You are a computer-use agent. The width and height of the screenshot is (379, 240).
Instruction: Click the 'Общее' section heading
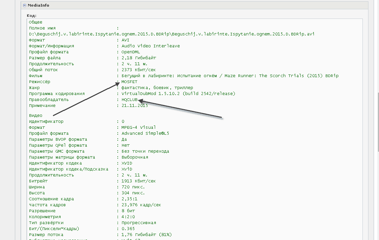(36, 22)
